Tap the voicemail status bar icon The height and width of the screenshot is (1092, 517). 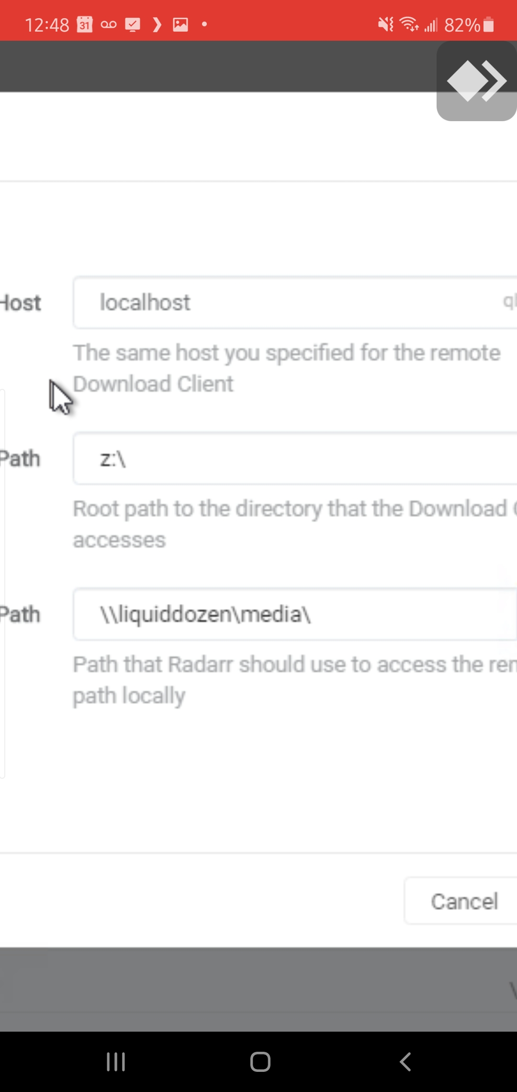pyautogui.click(x=109, y=24)
